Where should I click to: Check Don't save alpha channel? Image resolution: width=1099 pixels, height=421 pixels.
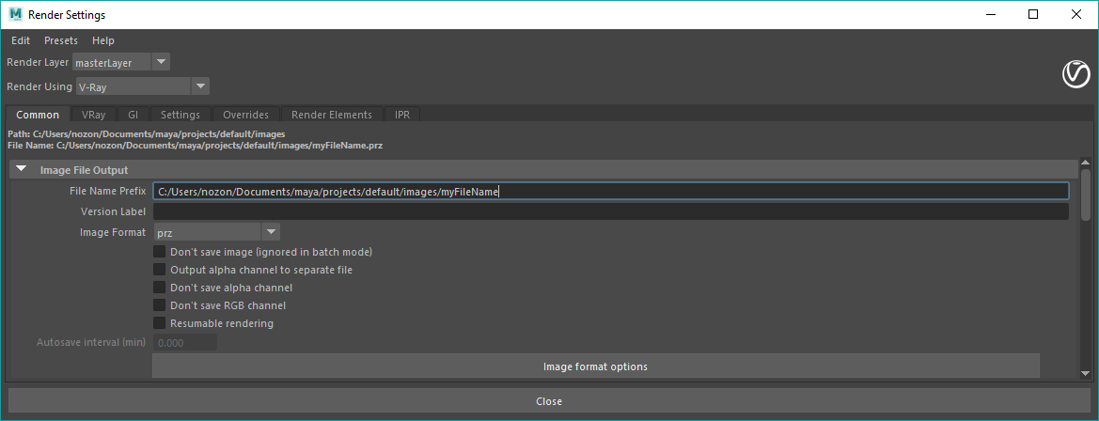pos(159,288)
